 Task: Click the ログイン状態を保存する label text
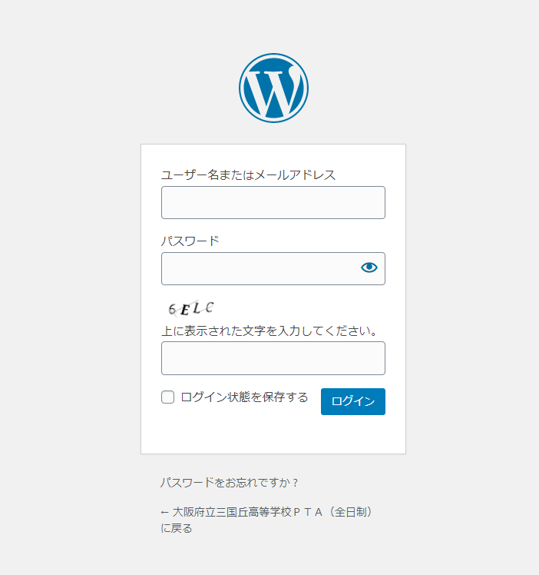pos(244,397)
